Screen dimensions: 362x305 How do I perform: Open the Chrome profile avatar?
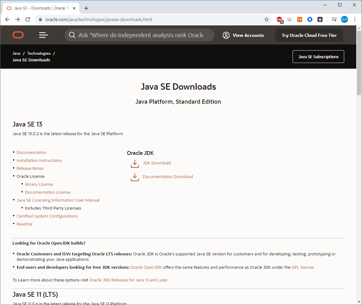345,19
